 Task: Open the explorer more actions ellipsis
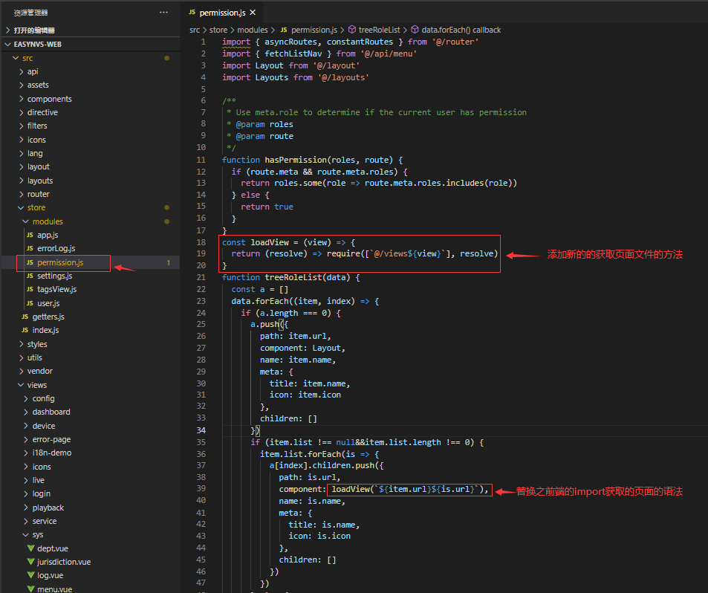click(x=164, y=12)
